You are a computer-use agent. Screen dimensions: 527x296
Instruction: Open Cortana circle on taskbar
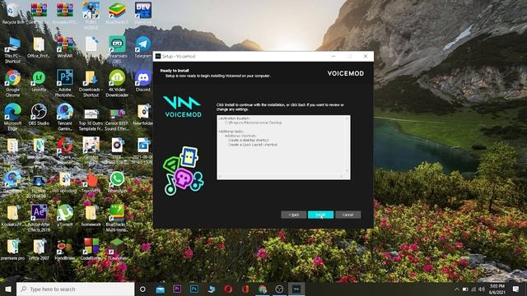click(x=142, y=289)
